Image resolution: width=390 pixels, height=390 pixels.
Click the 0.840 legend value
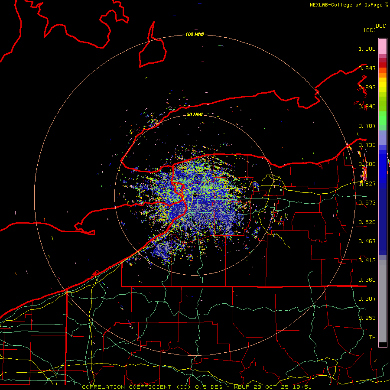click(367, 107)
